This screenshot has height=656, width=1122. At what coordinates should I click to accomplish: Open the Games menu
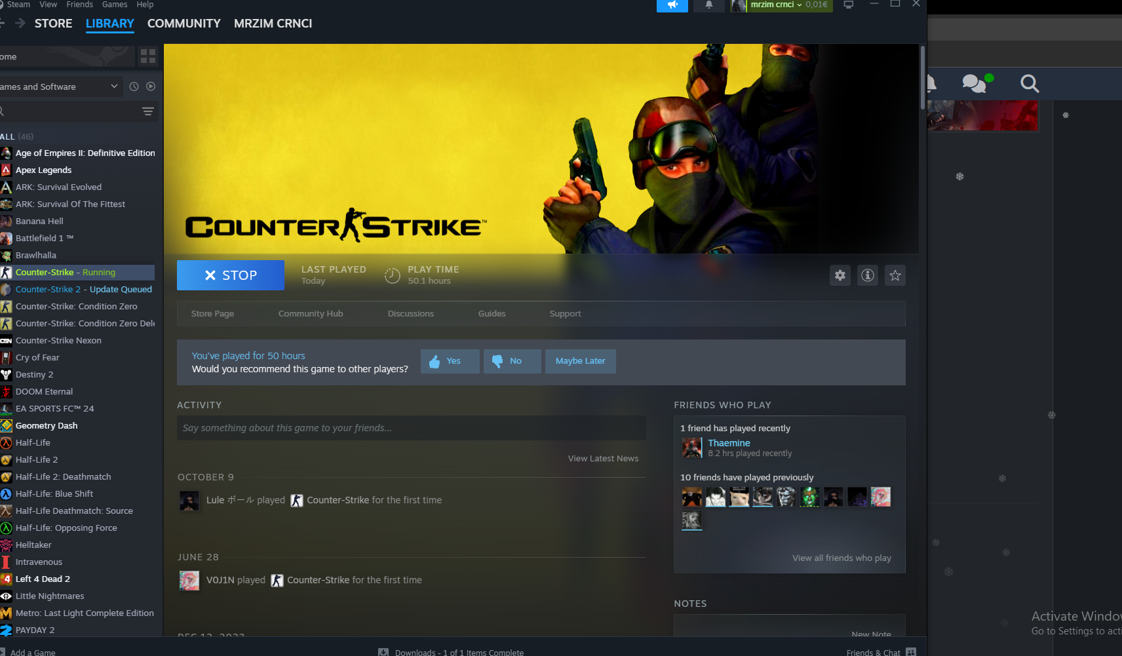(x=115, y=5)
